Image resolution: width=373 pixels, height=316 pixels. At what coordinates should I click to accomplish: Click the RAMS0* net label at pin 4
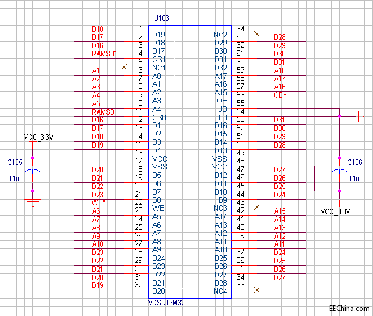point(104,54)
